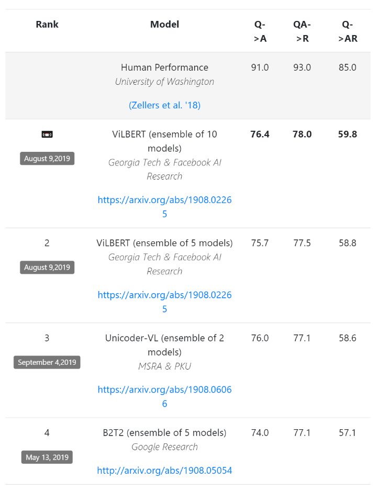Click the September 4,2019 date badge
The image size is (378, 491).
click(x=47, y=362)
